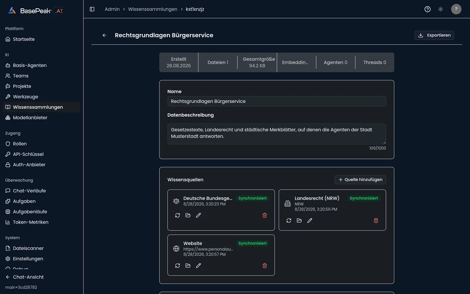Image resolution: width=470 pixels, height=294 pixels.
Task: Open Token-Metriken in sidebar
Action: (x=42, y=222)
